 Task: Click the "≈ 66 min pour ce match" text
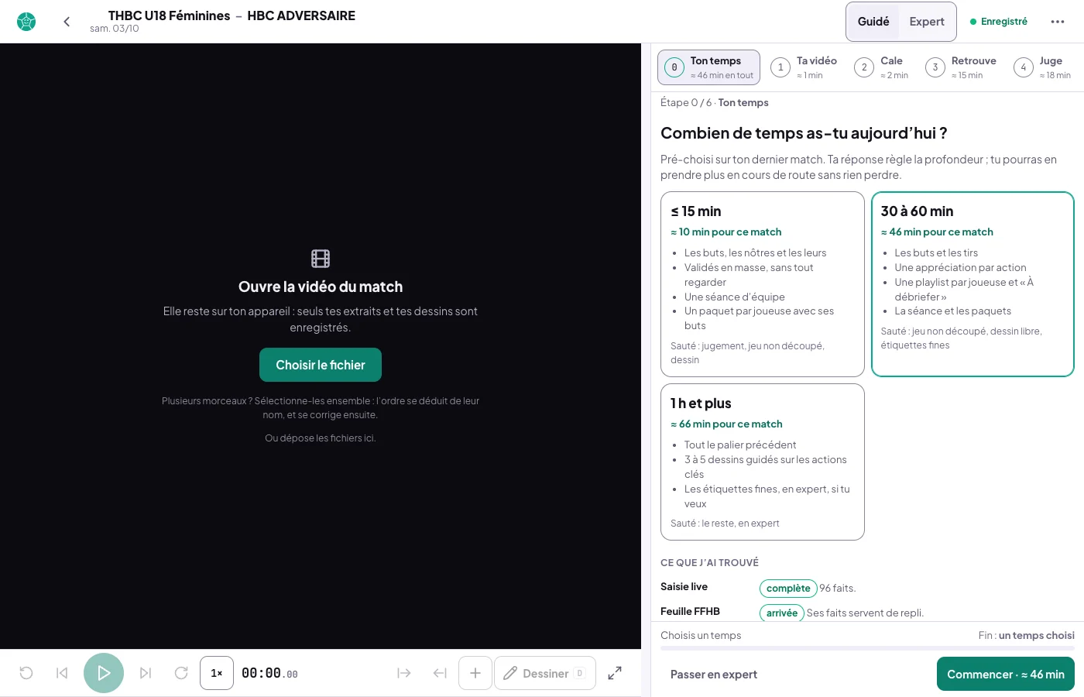click(726, 424)
